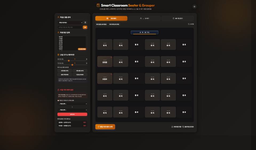This screenshot has width=256, height=150.
Task: Click the 이미지로 저장 export icon
Action: (x=172, y=127)
